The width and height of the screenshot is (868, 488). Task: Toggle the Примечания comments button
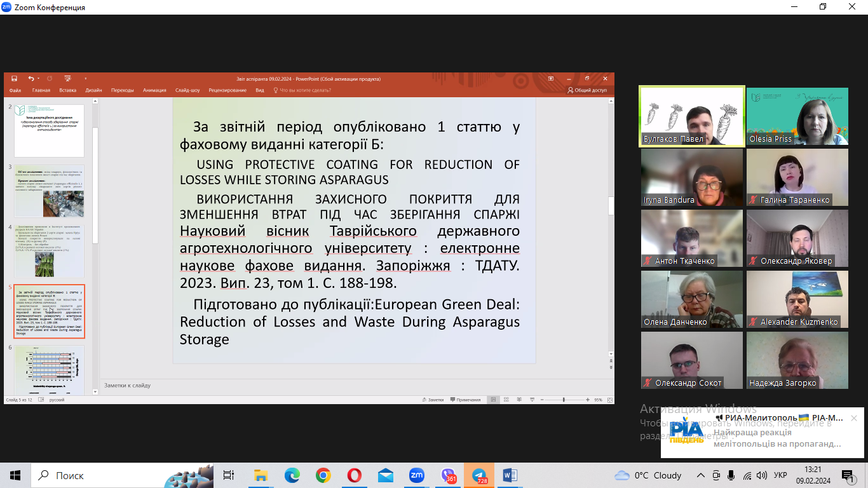click(x=466, y=400)
